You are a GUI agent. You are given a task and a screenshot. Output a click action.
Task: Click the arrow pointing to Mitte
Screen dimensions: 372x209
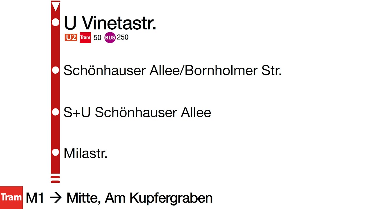(x=56, y=198)
